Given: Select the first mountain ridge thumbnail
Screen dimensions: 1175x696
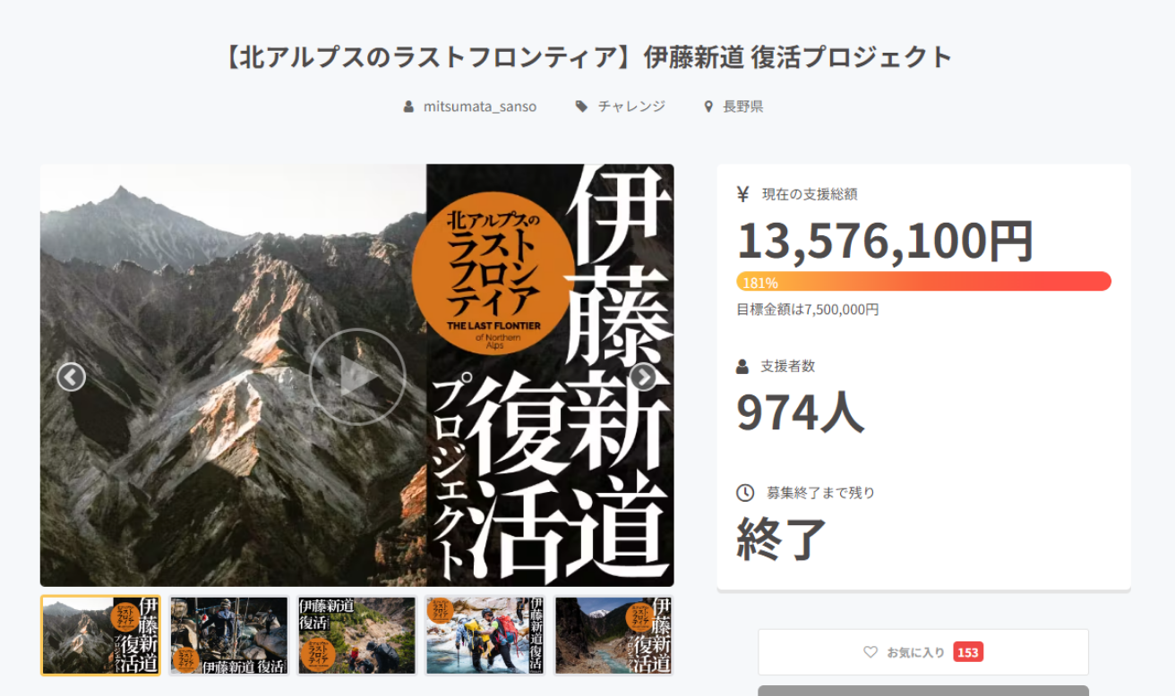Looking at the screenshot, I should (101, 635).
